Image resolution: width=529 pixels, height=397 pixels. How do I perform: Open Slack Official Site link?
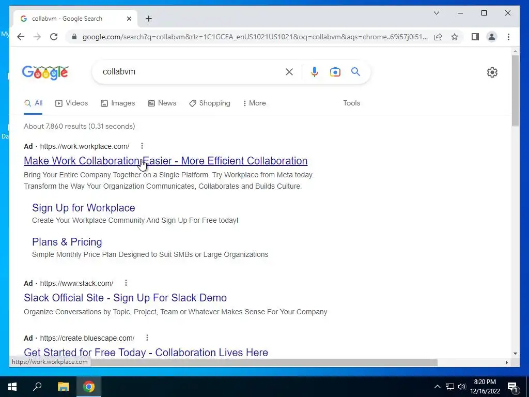click(125, 298)
